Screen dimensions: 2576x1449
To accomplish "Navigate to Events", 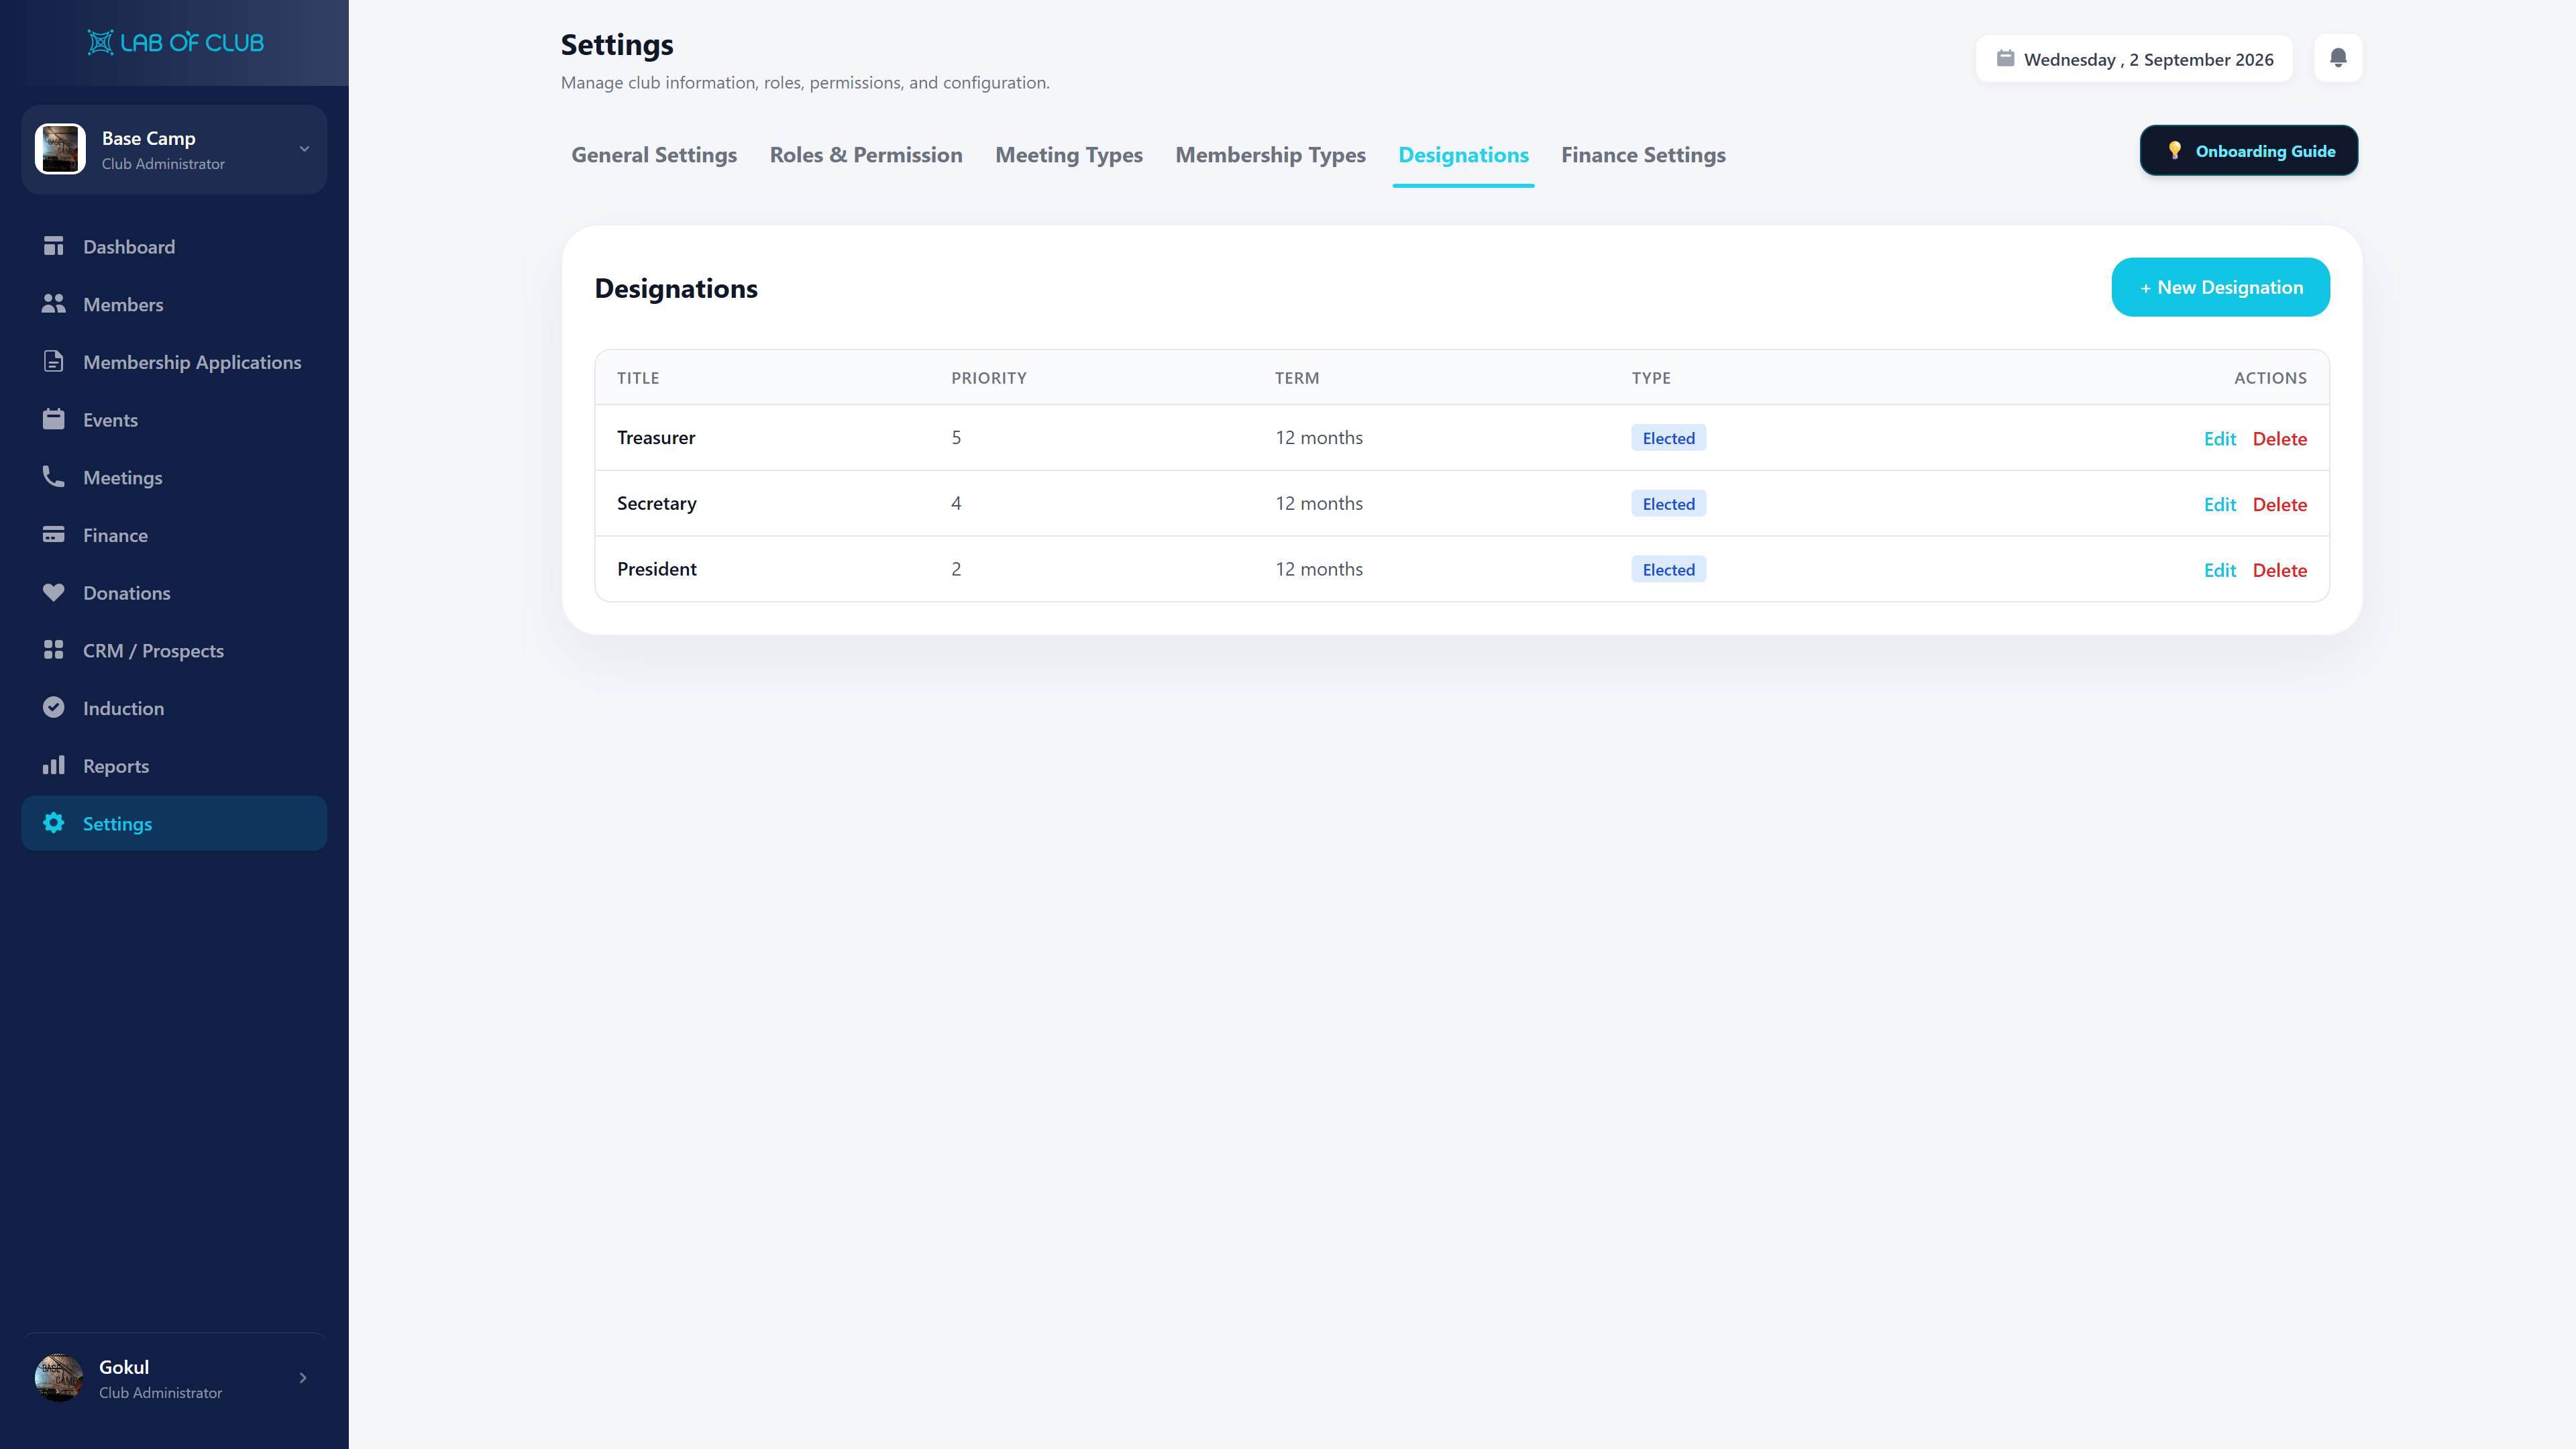I will [x=174, y=420].
